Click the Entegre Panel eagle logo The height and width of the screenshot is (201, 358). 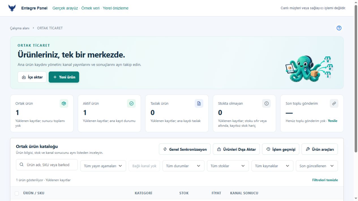pyautogui.click(x=12, y=8)
